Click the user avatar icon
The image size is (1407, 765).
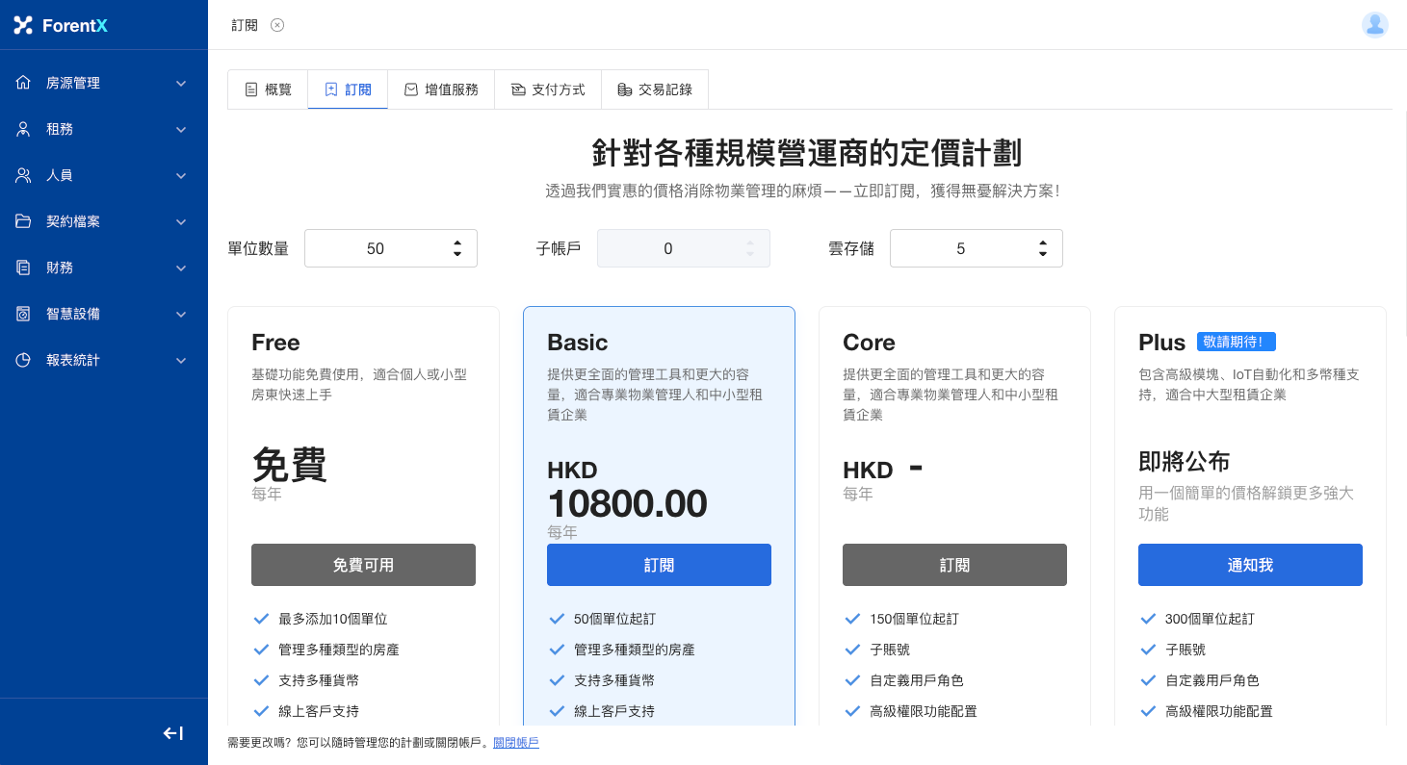pos(1374,25)
